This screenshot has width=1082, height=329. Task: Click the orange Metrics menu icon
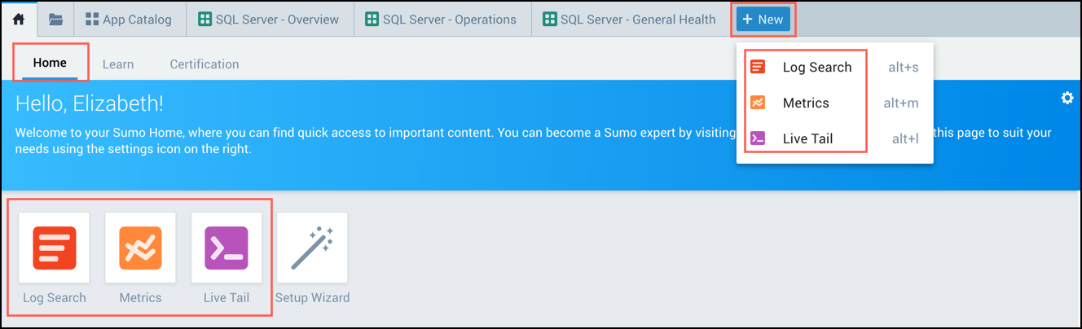[x=758, y=103]
